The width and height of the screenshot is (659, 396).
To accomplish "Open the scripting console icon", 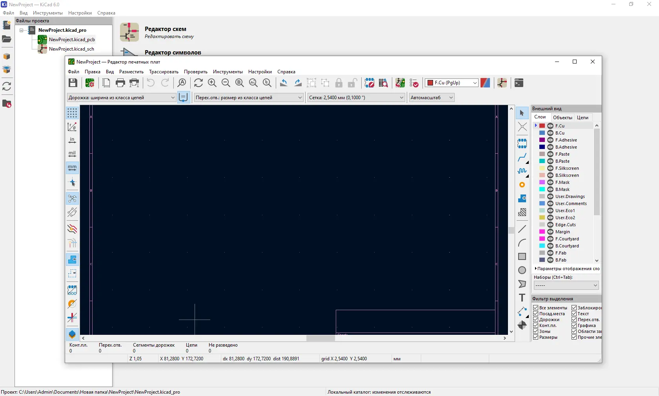I will (x=519, y=83).
